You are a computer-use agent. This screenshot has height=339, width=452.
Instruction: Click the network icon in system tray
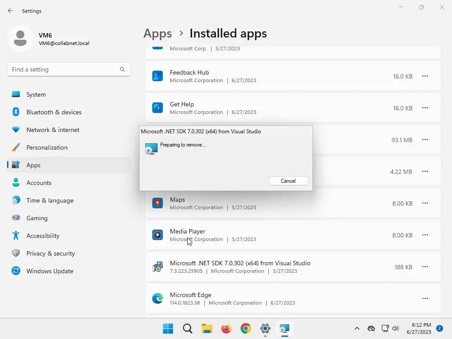[385, 328]
